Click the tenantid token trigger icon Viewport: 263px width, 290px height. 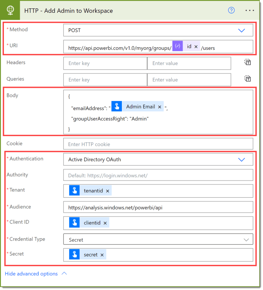(74, 190)
